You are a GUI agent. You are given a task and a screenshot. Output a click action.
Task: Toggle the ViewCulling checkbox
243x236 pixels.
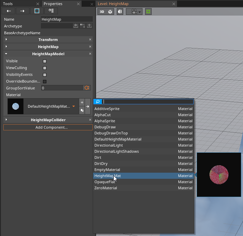pos(45,68)
